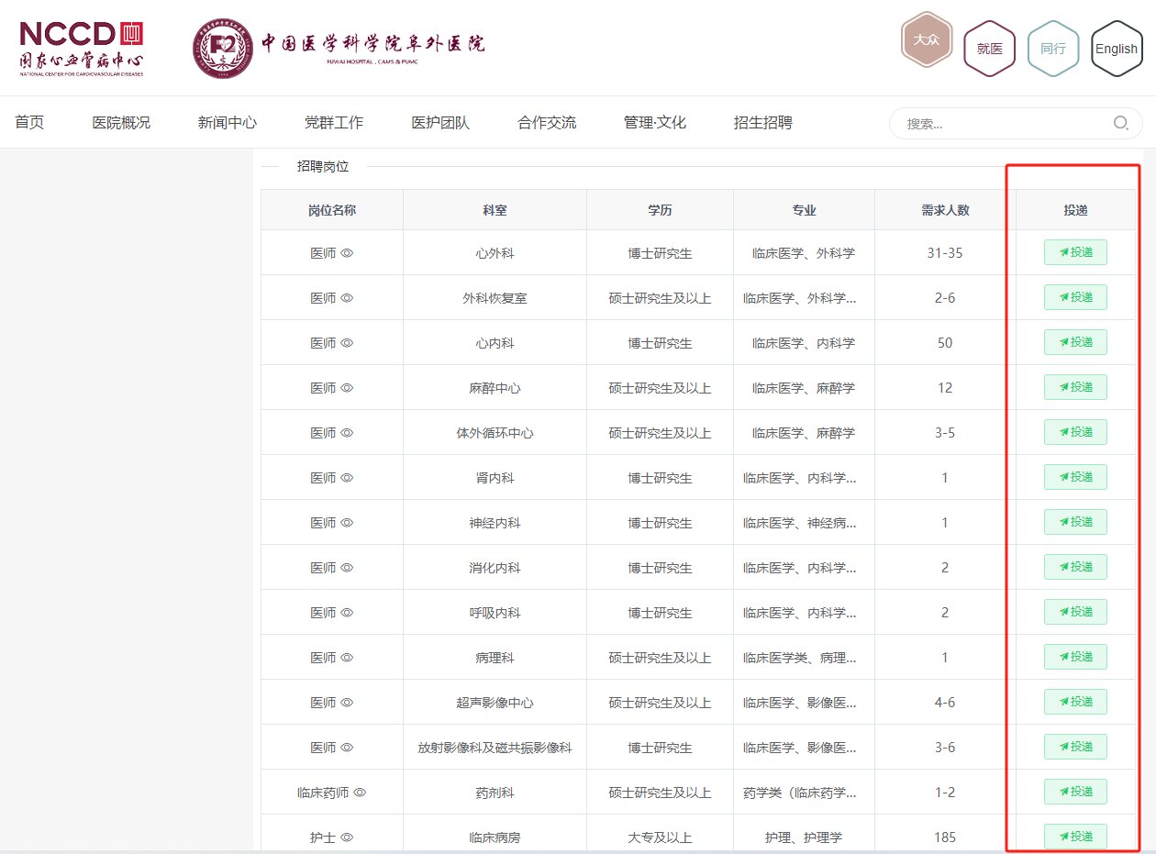This screenshot has height=854, width=1156.
Task: Click 投递 button for 肾内科
Action: (1075, 477)
